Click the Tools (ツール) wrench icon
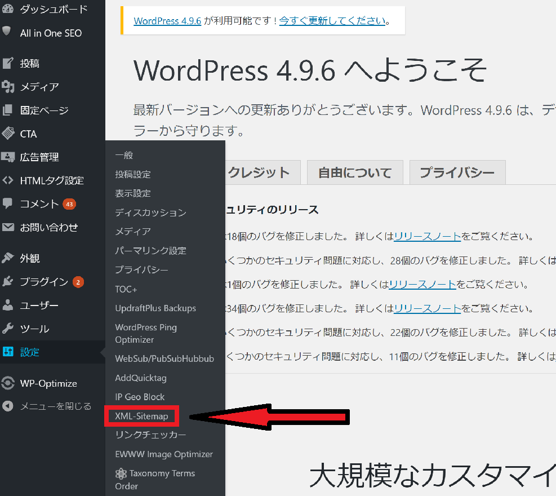The width and height of the screenshot is (556, 496). (8, 329)
